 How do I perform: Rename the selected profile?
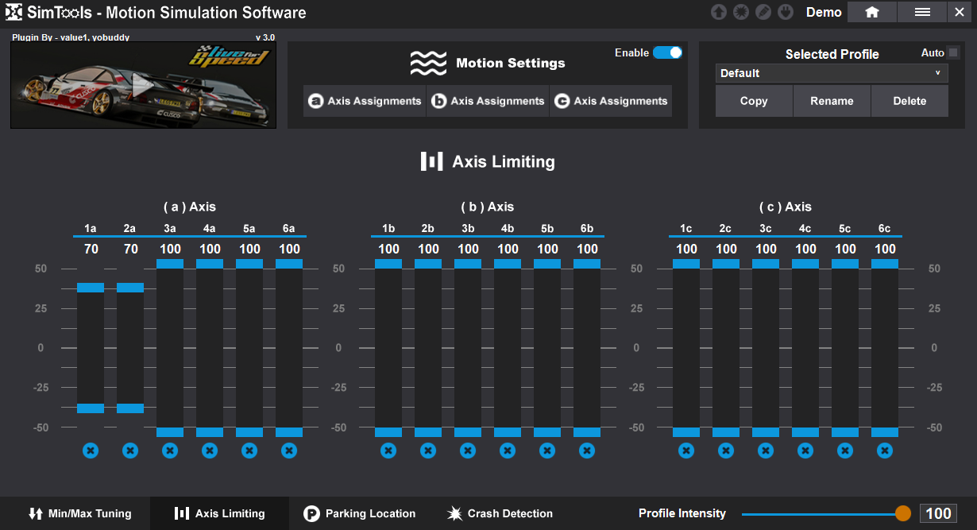point(832,101)
